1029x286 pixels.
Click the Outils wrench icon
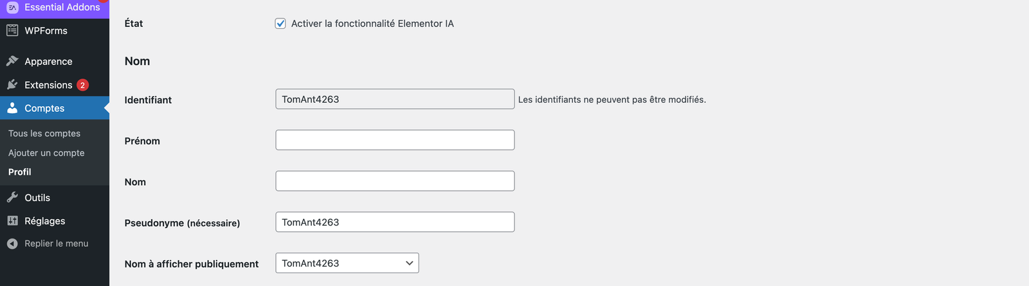[x=12, y=197]
